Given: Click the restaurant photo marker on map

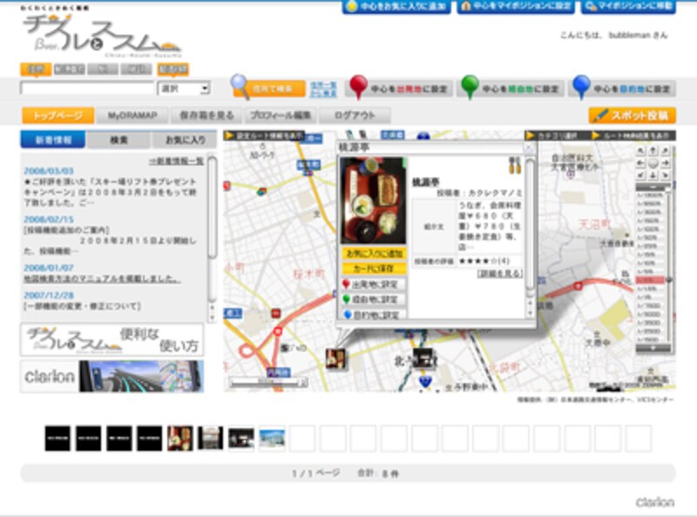Looking at the screenshot, I should (x=335, y=359).
